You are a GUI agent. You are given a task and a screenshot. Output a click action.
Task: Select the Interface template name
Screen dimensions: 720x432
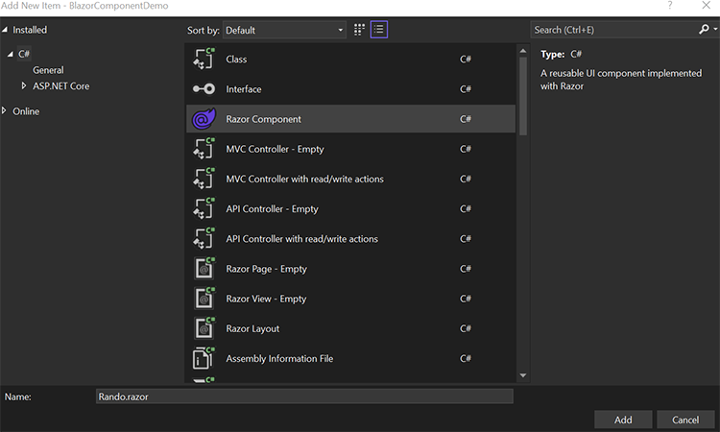(244, 89)
